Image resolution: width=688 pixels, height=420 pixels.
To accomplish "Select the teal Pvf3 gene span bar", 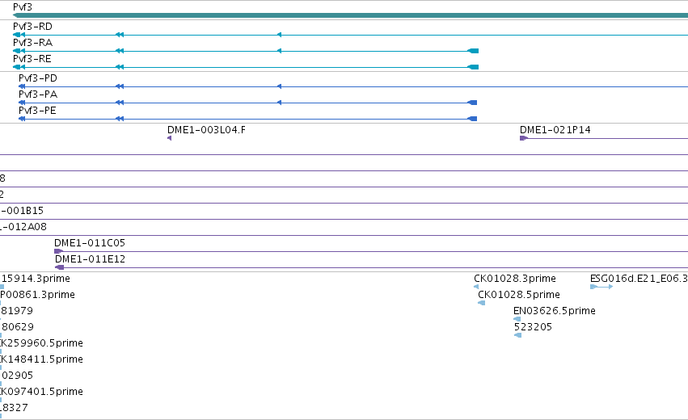I will pyautogui.click(x=350, y=15).
